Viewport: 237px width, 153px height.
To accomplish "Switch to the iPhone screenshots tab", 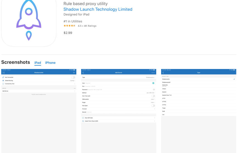I will pos(50,63).
